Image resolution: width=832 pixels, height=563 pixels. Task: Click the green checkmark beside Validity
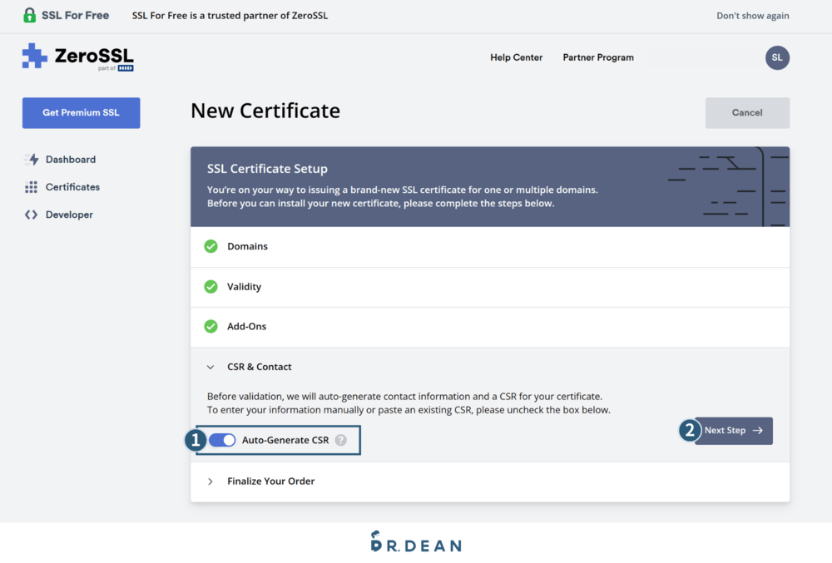[210, 285]
